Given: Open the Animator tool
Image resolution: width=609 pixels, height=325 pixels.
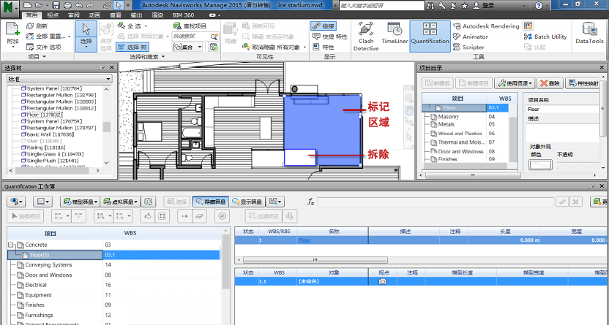Looking at the screenshot, I should tap(471, 37).
